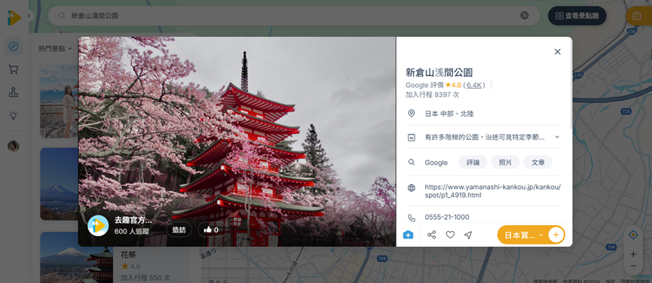652x283 pixels.
Task: Favorite the place with heart icon
Action: click(450, 235)
